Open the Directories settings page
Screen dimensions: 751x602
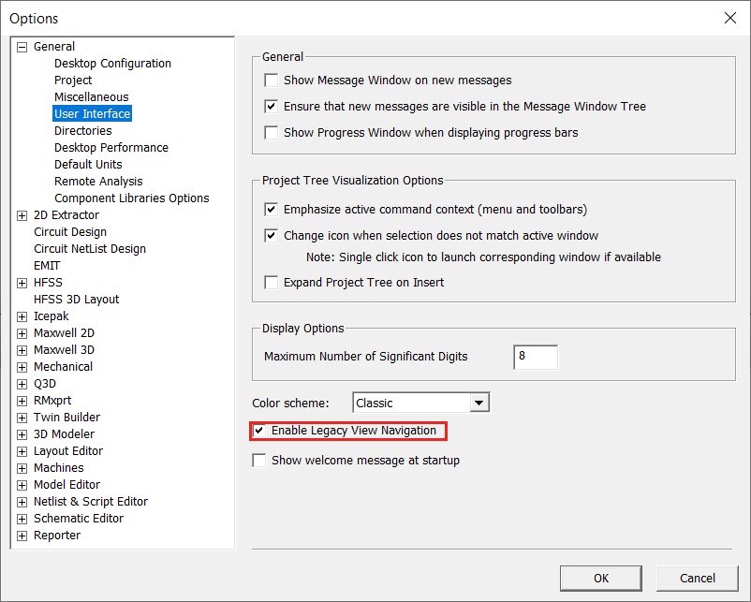click(x=82, y=130)
